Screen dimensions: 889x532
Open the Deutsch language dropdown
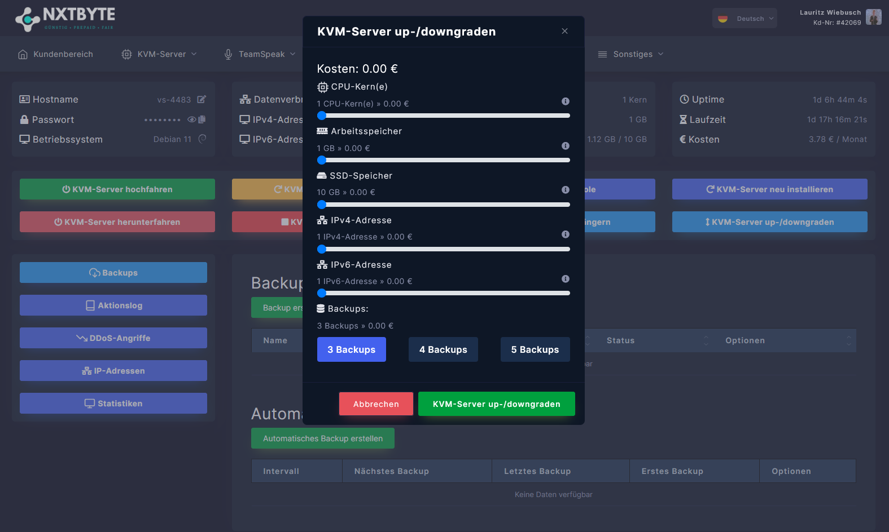pyautogui.click(x=745, y=19)
